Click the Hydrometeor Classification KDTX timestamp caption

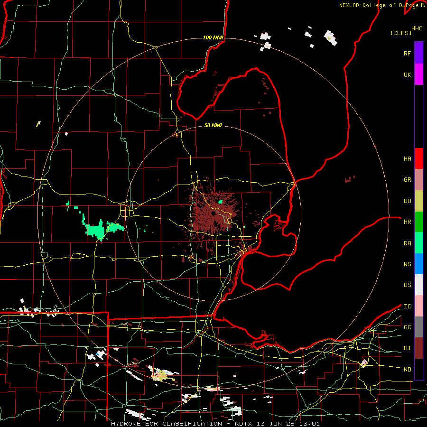[215, 424]
